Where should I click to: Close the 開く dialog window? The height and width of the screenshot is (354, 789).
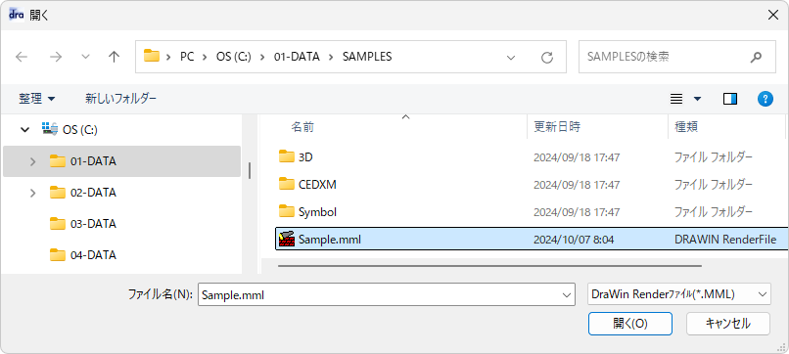point(773,15)
